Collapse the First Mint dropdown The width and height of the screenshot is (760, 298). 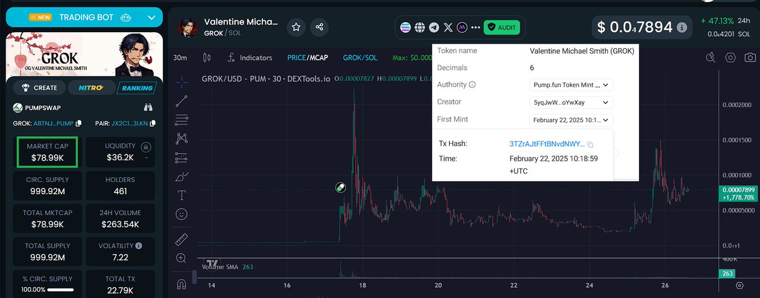[571, 120]
